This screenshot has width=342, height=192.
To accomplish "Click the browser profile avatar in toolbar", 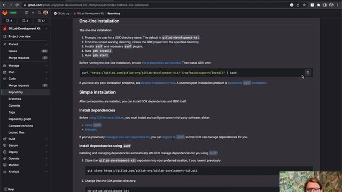I will [x=331, y=5].
